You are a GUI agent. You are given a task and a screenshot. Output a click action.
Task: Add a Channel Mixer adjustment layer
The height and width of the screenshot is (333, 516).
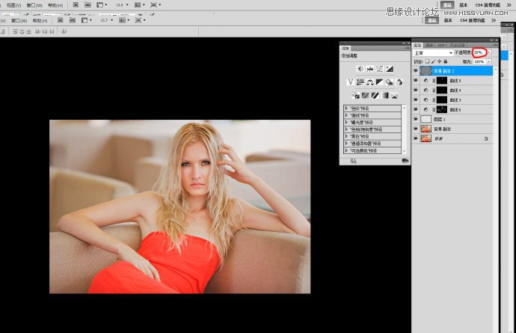[399, 82]
